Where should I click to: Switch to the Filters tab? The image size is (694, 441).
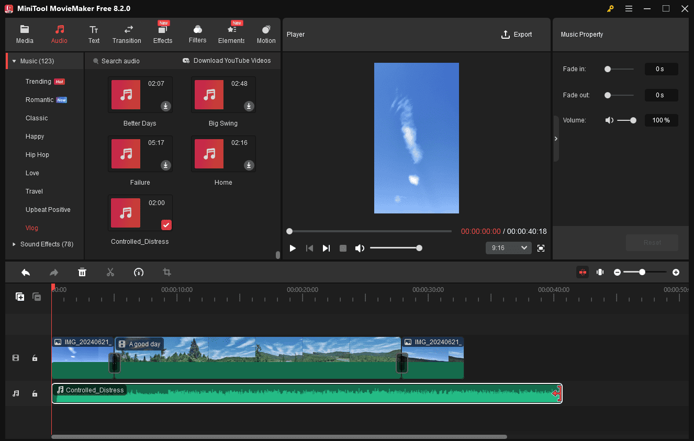click(197, 35)
